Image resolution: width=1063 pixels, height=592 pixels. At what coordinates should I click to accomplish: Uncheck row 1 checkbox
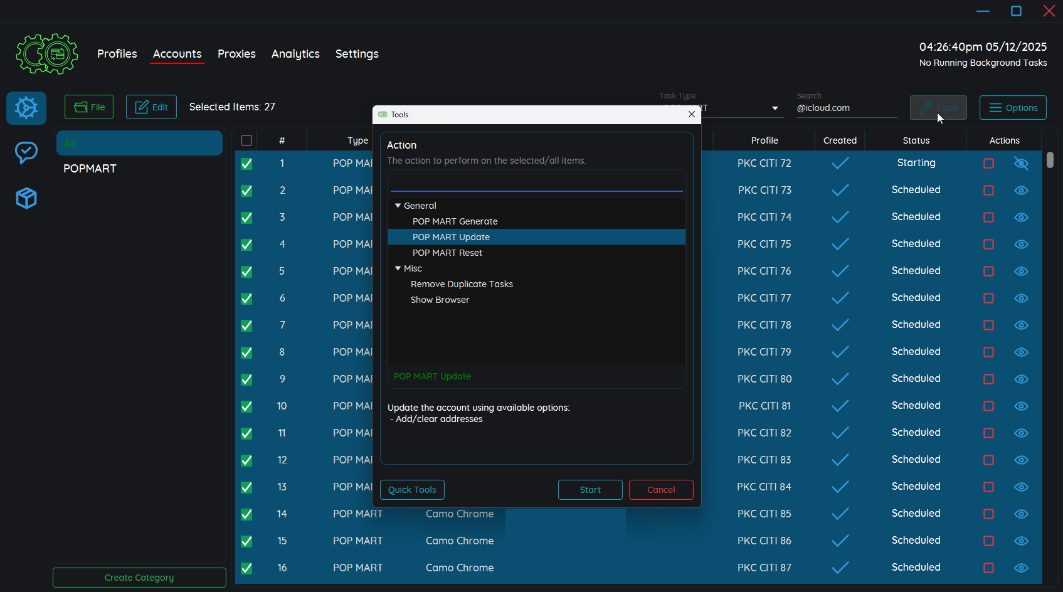click(x=246, y=164)
